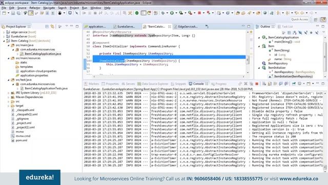Viewport: 328px width, 185px height.
Task: Open the Progress tab in the bottom panel
Action: tap(219, 84)
